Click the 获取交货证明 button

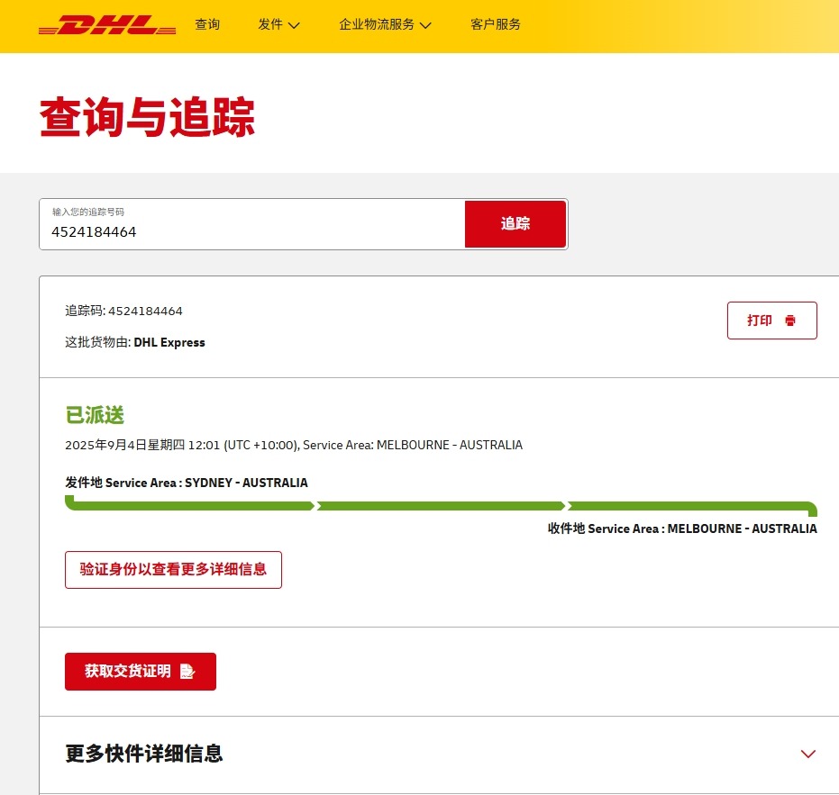click(141, 672)
